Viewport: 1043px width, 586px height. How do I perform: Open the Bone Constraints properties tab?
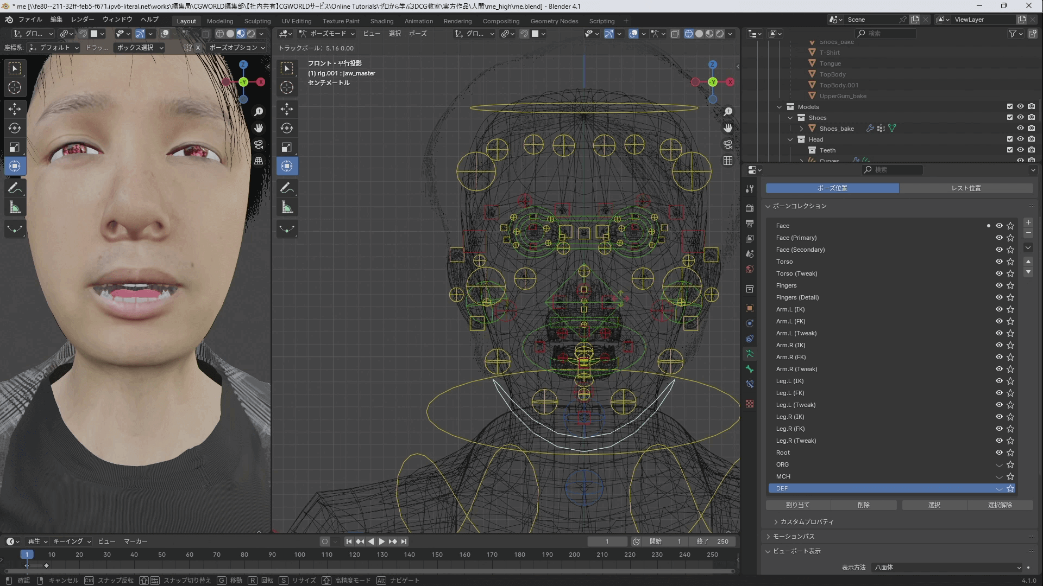click(x=750, y=384)
